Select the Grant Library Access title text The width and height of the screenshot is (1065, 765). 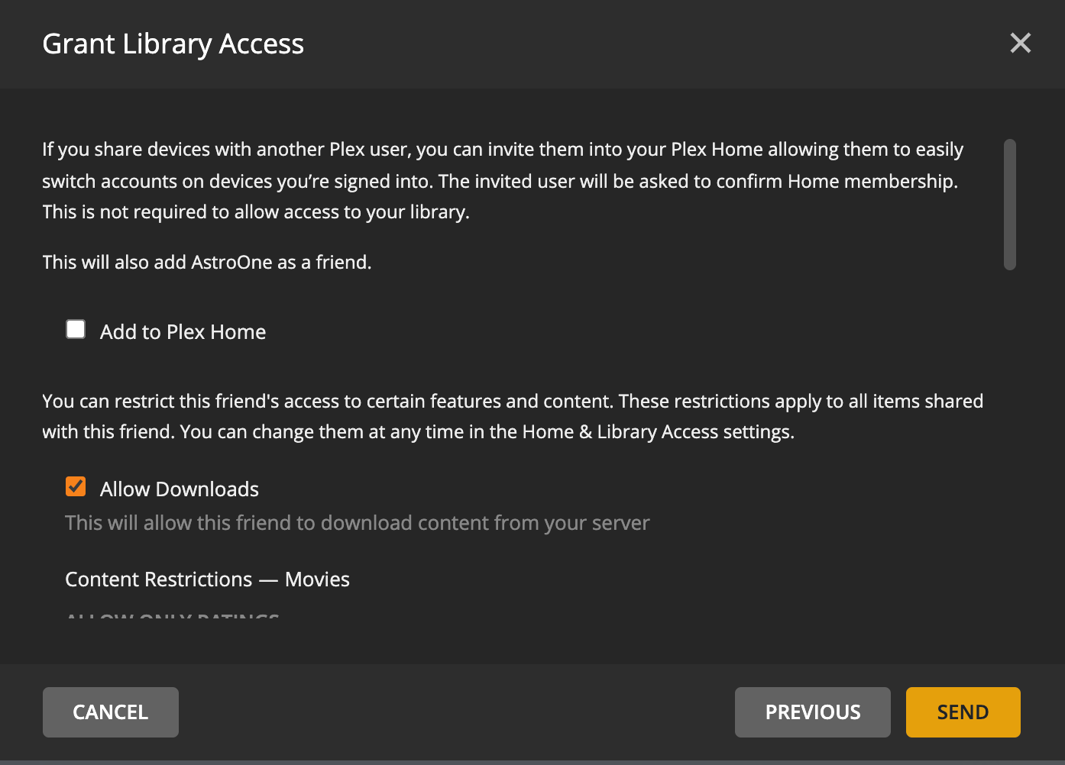(x=173, y=44)
